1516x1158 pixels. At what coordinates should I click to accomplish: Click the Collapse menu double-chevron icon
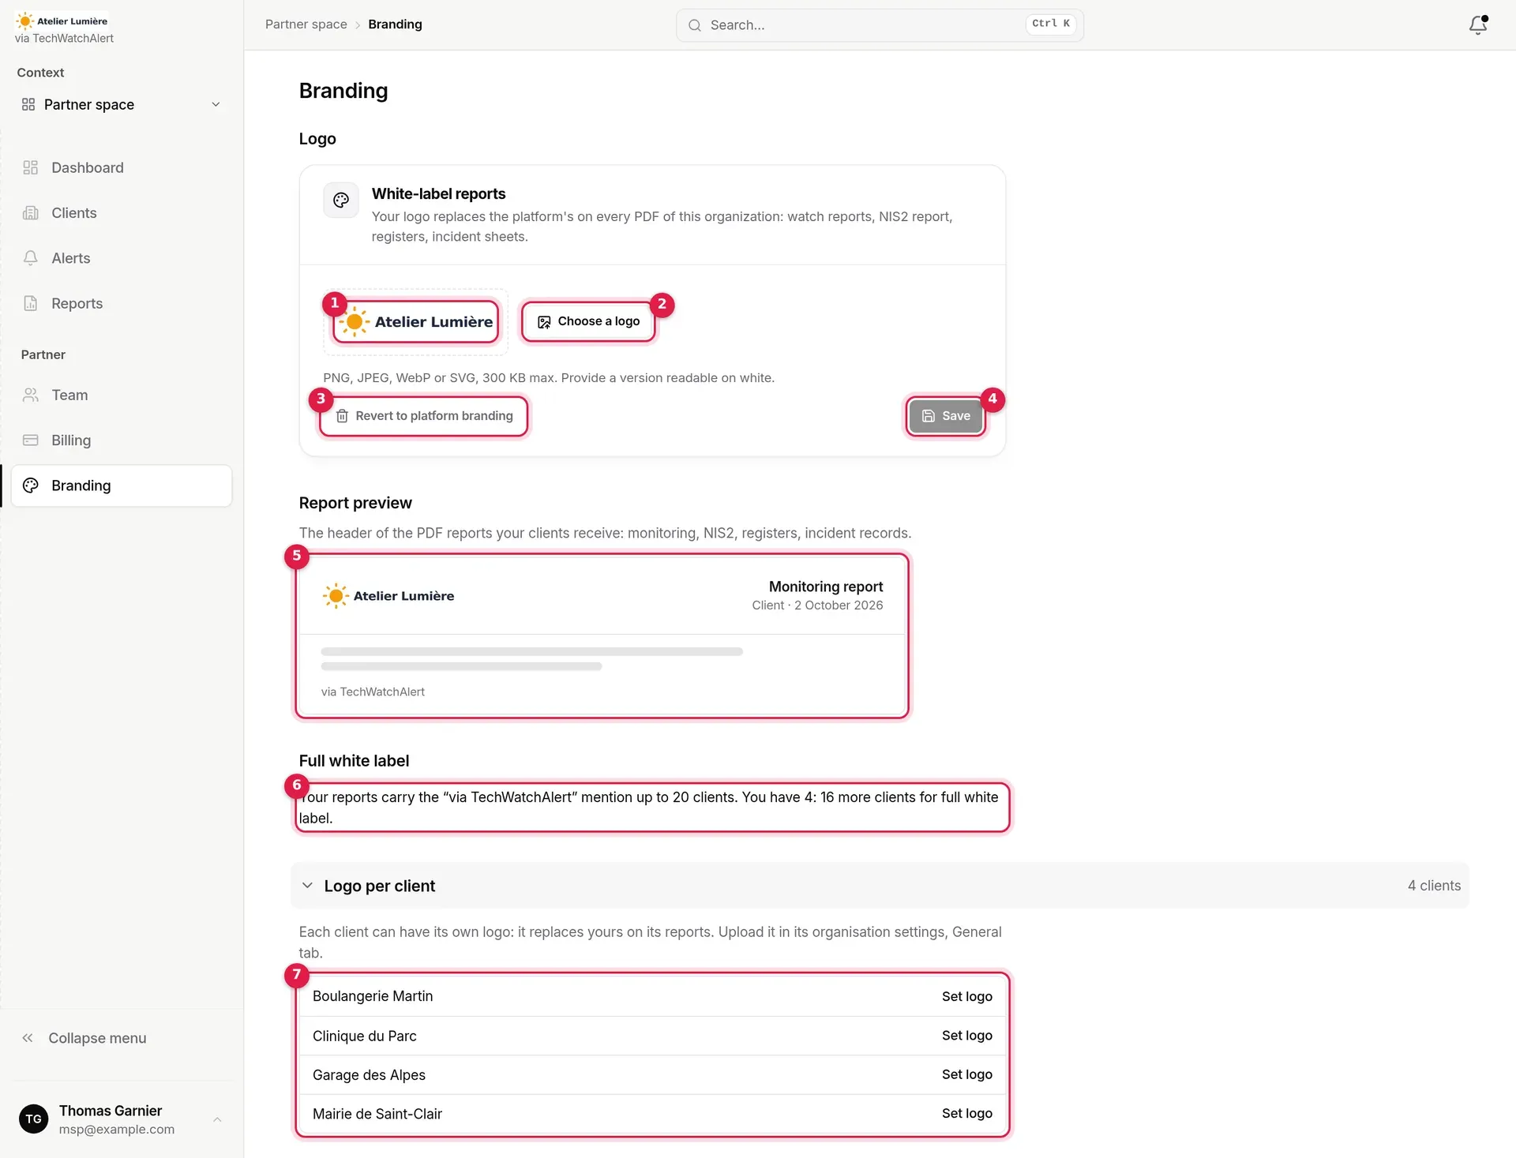point(28,1038)
